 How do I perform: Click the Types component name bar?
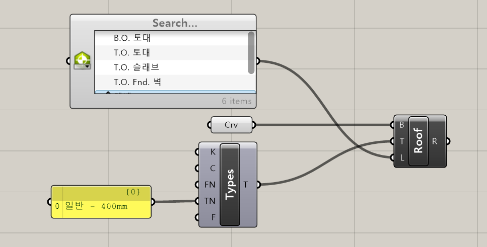(x=230, y=185)
